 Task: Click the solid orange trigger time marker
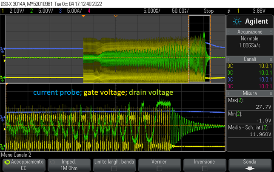point(83,16)
